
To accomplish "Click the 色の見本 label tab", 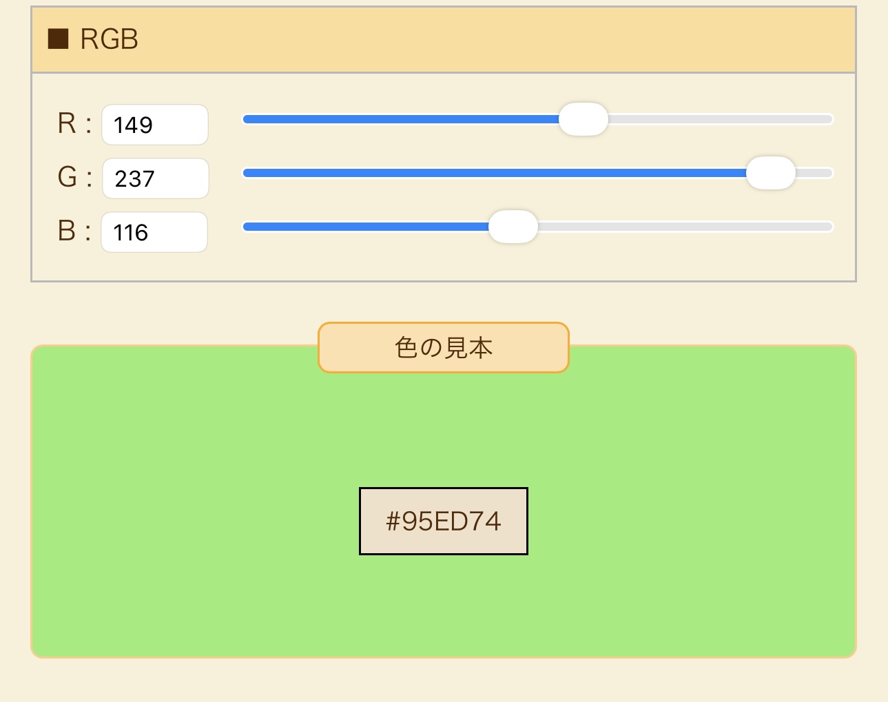I will click(444, 347).
